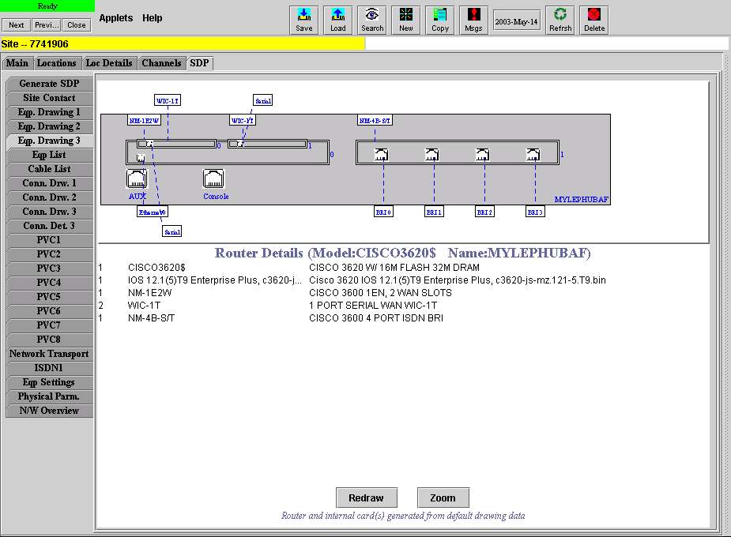Open the Applets menu
Viewport: 731px width, 537px height.
[116, 18]
